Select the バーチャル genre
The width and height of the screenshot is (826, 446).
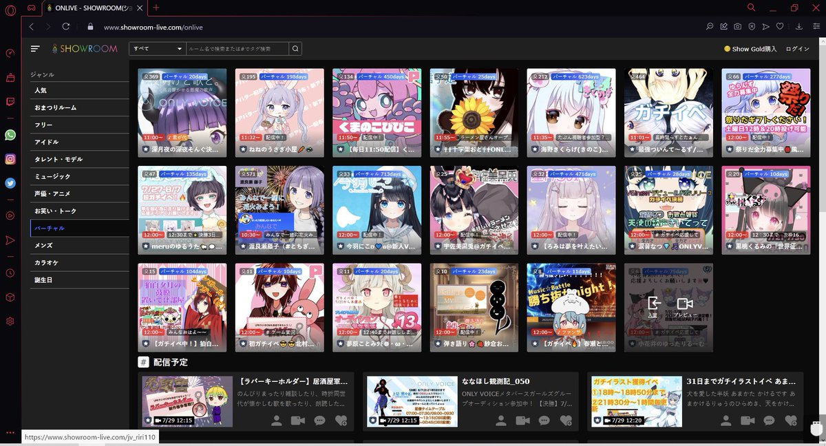(80, 228)
